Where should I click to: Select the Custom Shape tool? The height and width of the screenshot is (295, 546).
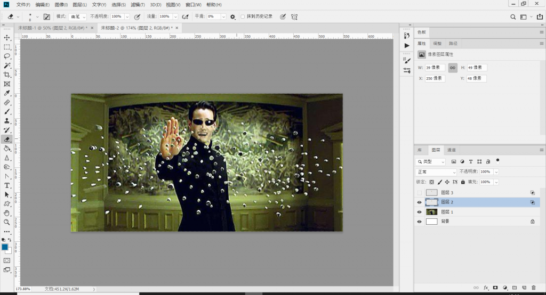click(x=6, y=204)
